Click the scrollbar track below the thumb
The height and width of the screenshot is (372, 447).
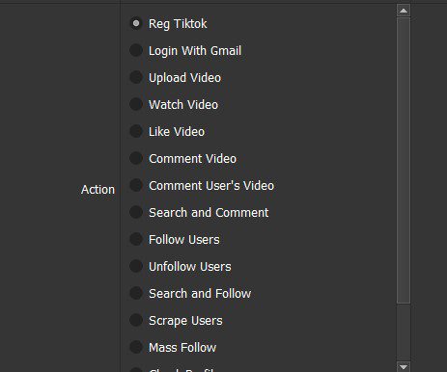click(x=404, y=332)
